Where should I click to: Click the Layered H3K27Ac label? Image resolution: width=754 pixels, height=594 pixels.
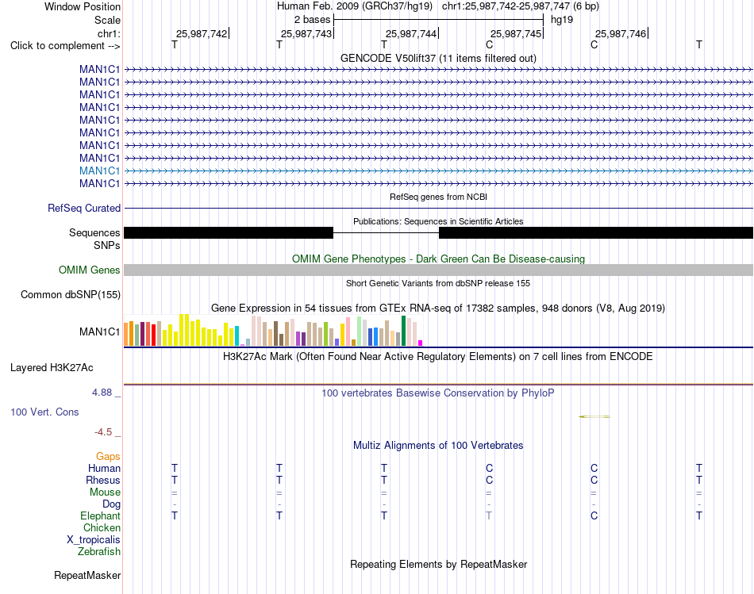click(x=52, y=368)
